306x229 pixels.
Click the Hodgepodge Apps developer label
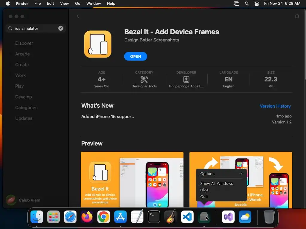(x=186, y=86)
